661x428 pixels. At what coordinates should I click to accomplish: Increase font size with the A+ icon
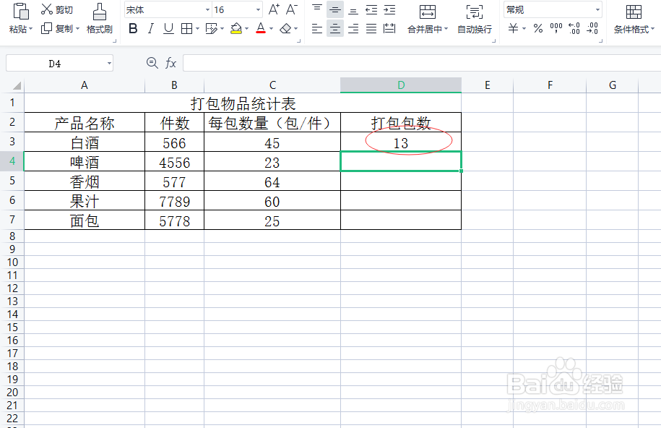coord(273,9)
